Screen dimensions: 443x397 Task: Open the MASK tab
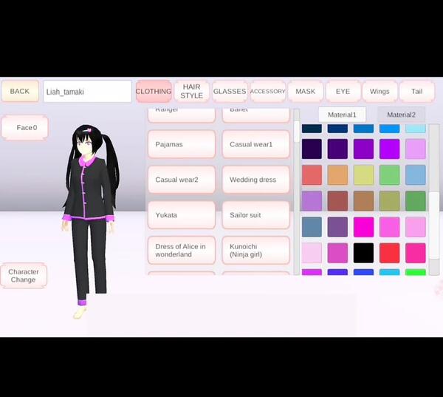coord(305,91)
